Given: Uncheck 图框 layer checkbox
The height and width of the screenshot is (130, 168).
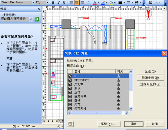Looking at the screenshot, I should tap(70, 100).
